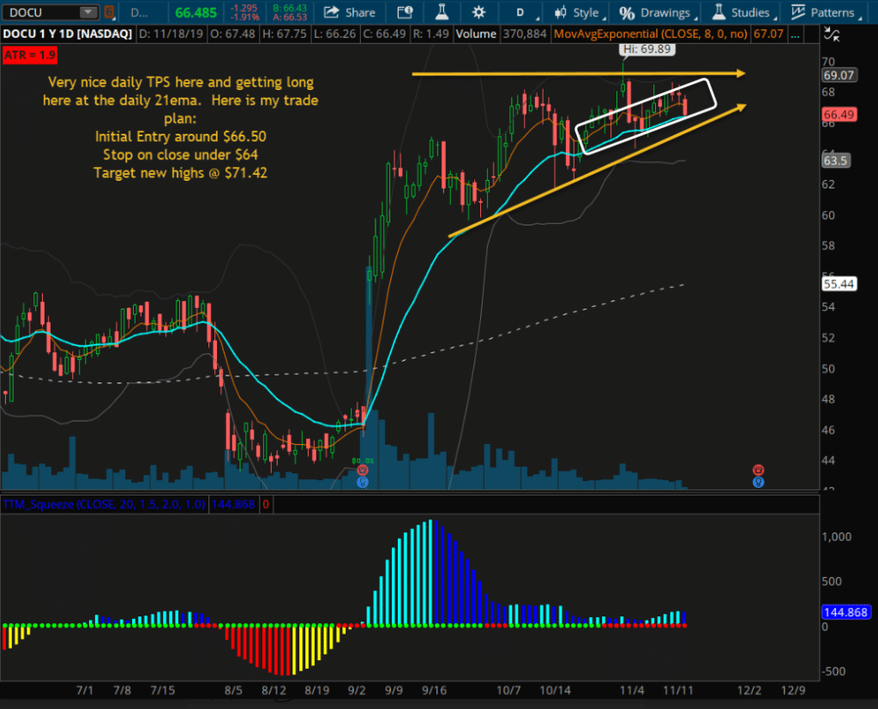This screenshot has height=709, width=878.
Task: Click the Volume label in the header
Action: [x=476, y=34]
